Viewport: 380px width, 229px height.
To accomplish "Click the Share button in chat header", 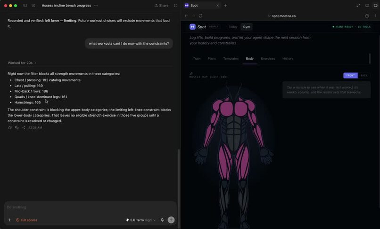I will coord(162,5).
